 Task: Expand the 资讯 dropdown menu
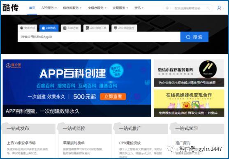[x=139, y=8]
